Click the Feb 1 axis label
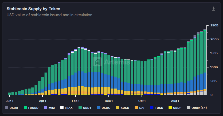 click(76, 101)
